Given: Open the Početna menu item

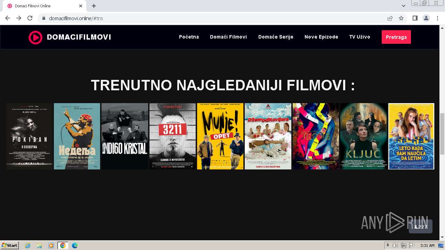Looking at the screenshot, I should [x=189, y=37].
